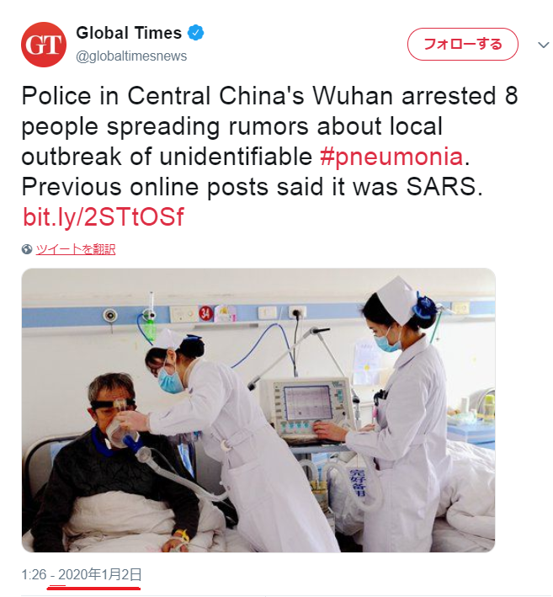The width and height of the screenshot is (553, 597).
Task: Click the Global Times GT profile avatar
Action: point(44,45)
